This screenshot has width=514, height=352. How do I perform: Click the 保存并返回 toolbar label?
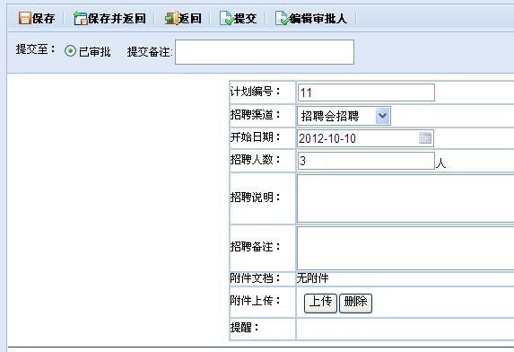[117, 19]
